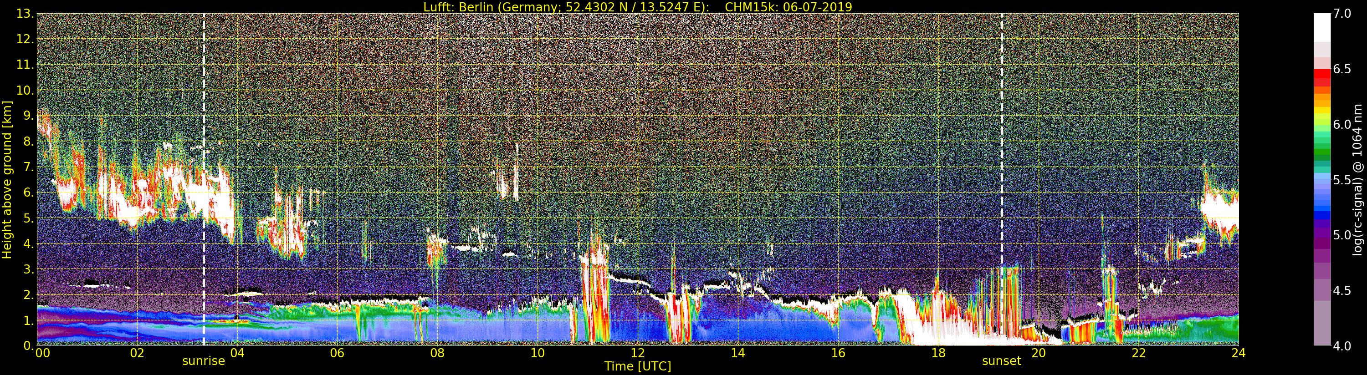The height and width of the screenshot is (375, 1367).
Task: Click the "20" time axis tick label
Action: click(x=1039, y=353)
